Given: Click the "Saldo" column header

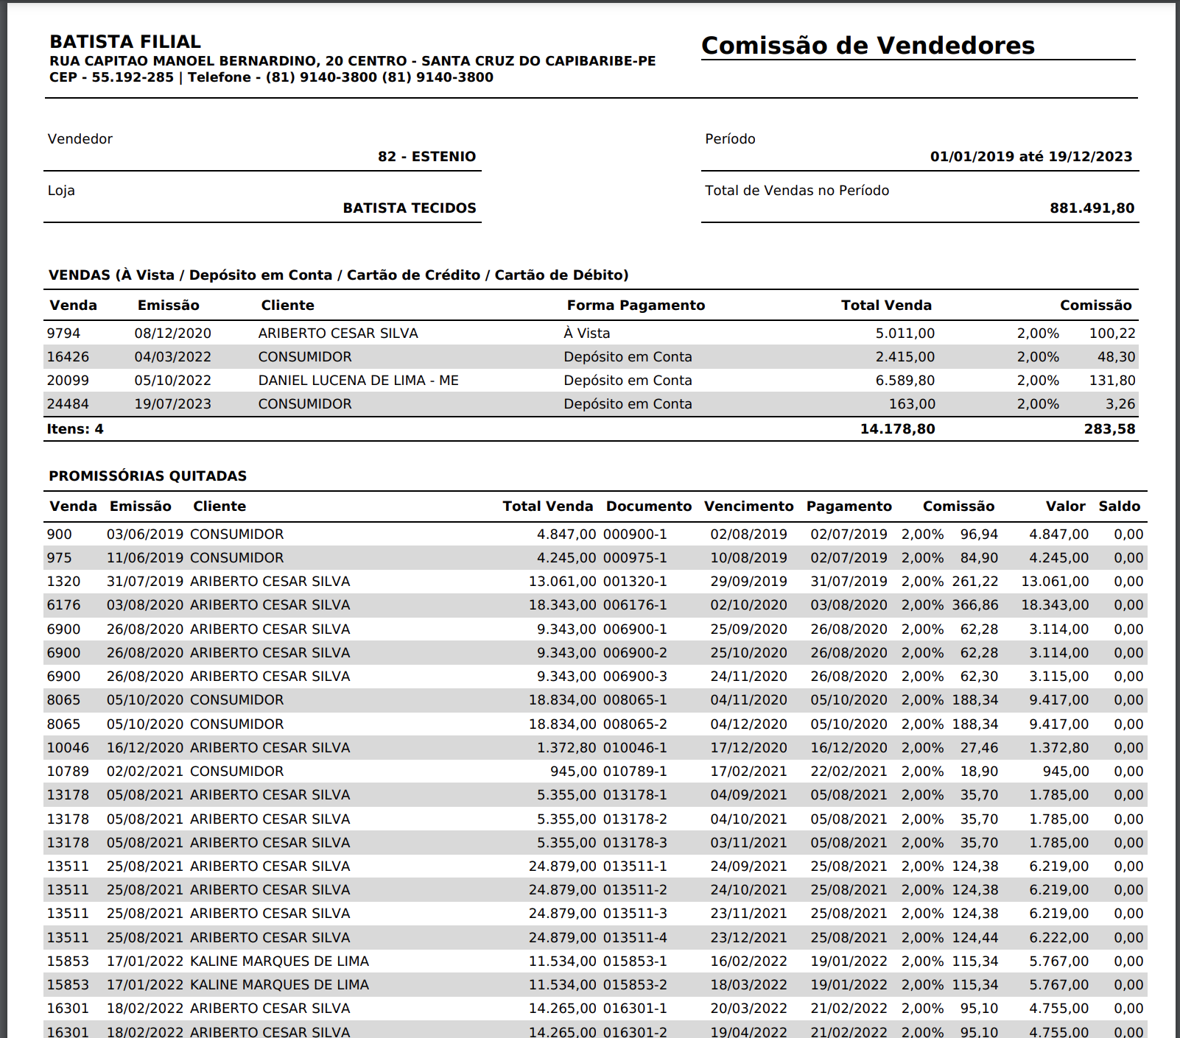Looking at the screenshot, I should pyautogui.click(x=1119, y=506).
